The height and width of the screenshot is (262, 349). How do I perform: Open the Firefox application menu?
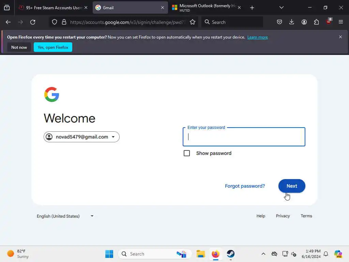[341, 22]
